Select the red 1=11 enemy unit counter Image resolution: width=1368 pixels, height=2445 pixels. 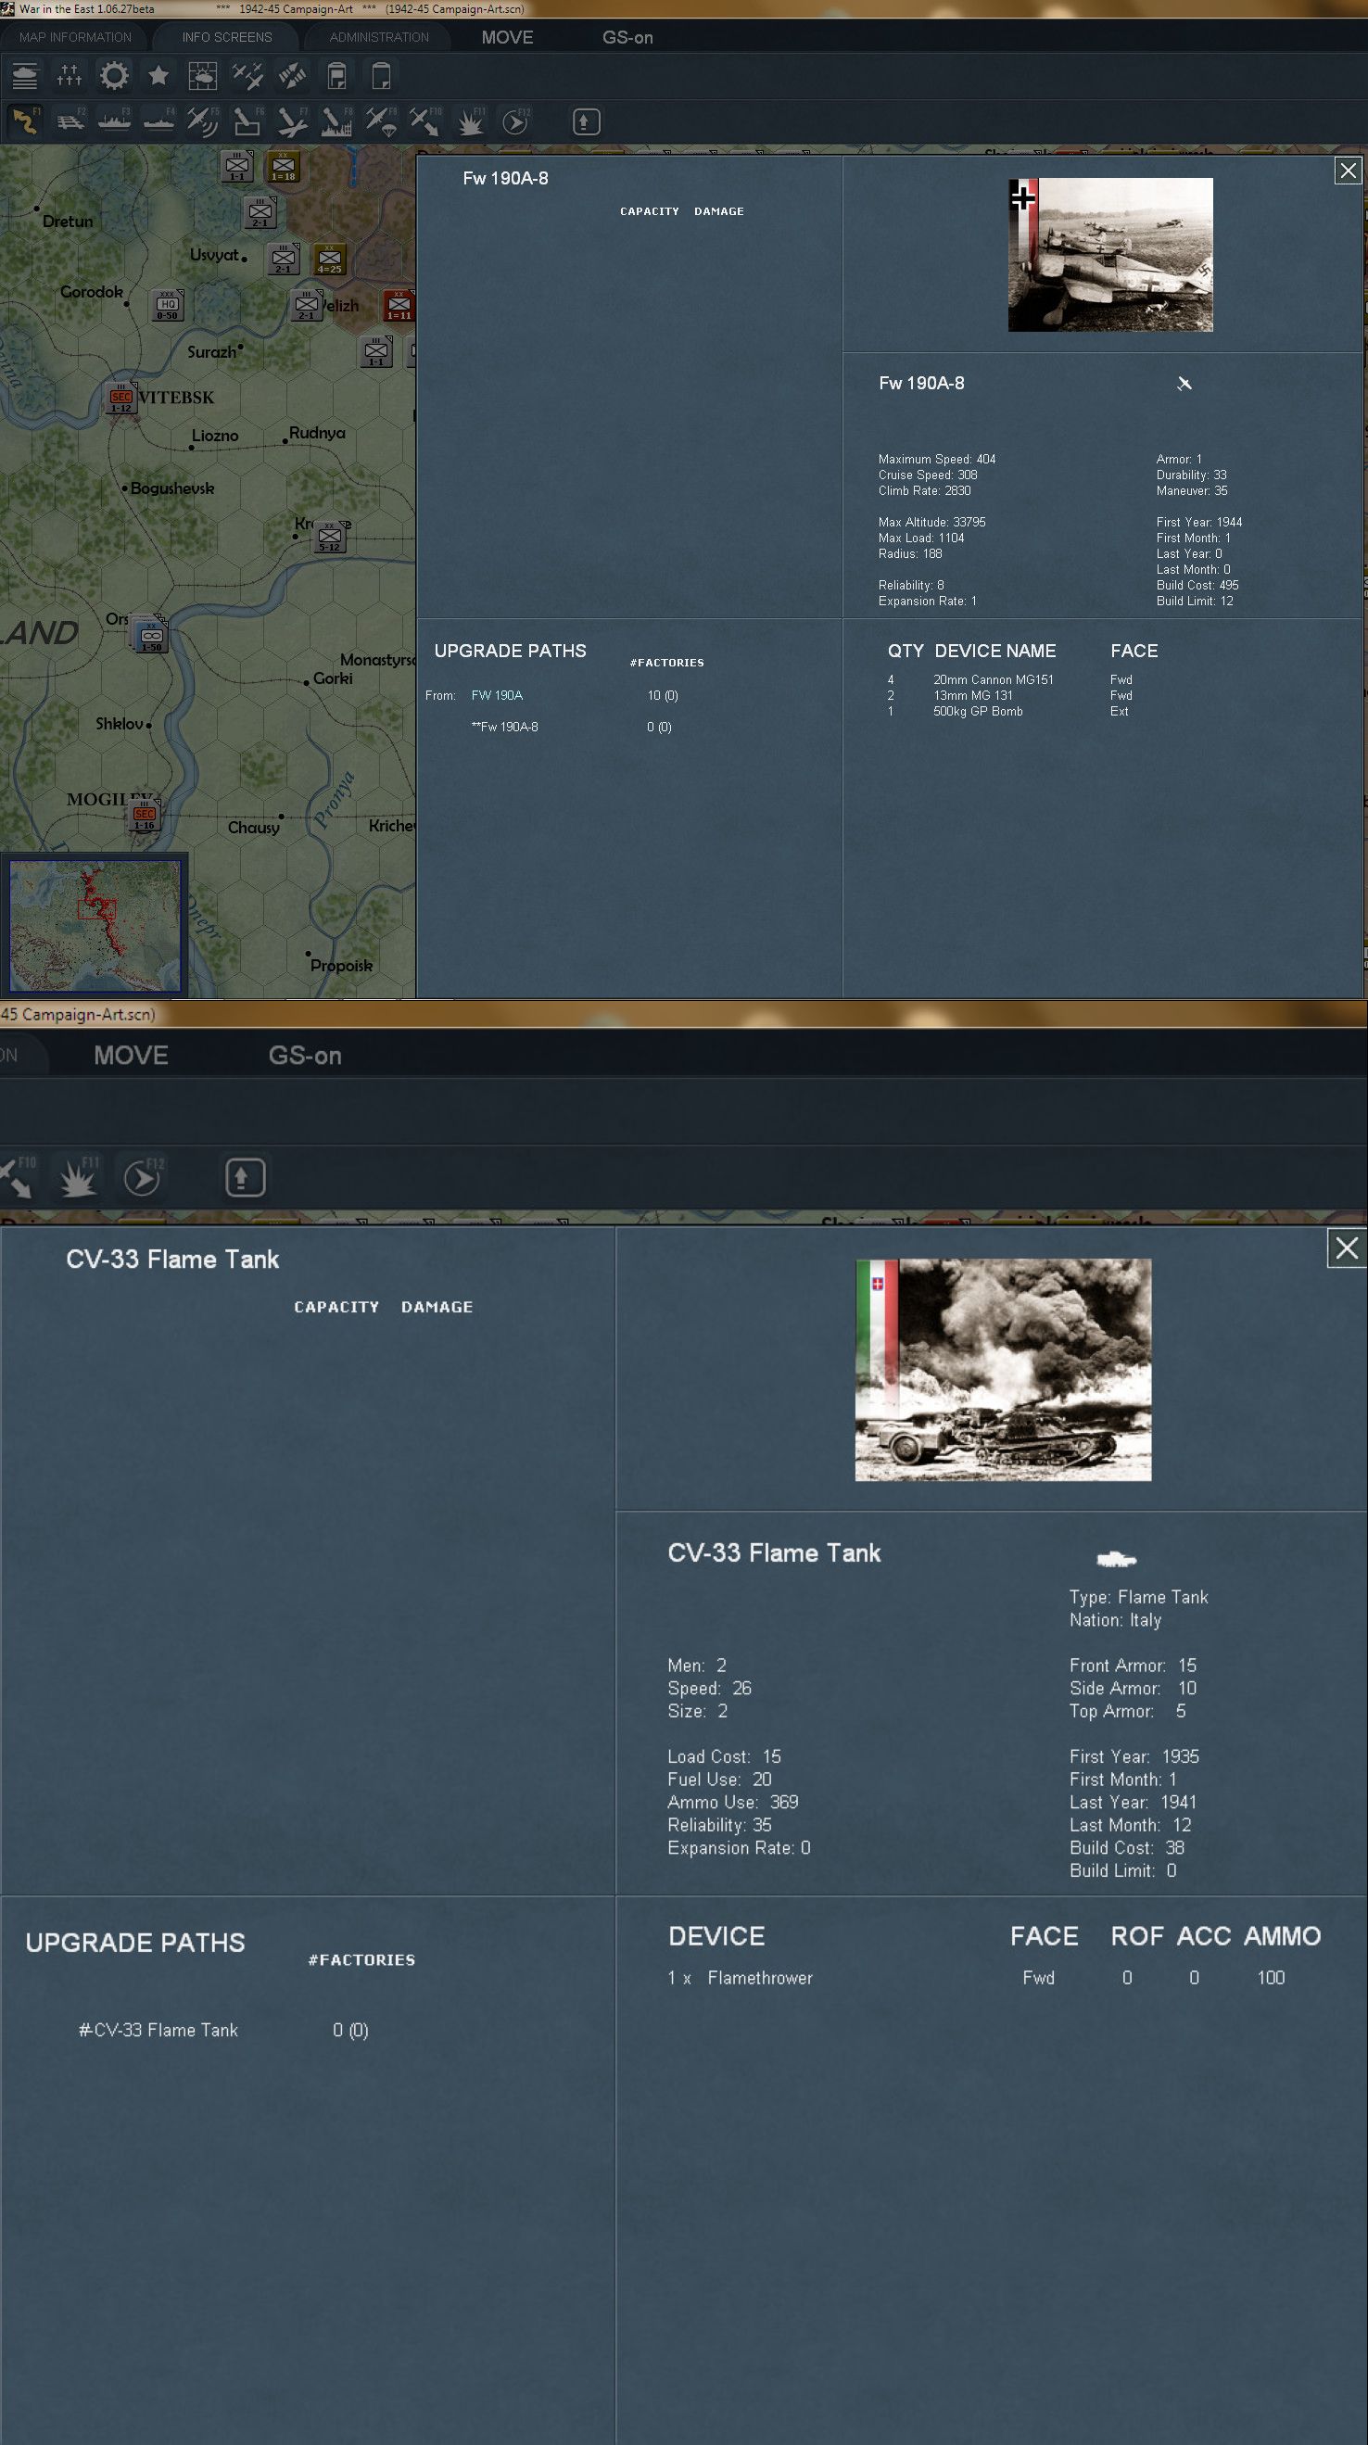[x=399, y=305]
